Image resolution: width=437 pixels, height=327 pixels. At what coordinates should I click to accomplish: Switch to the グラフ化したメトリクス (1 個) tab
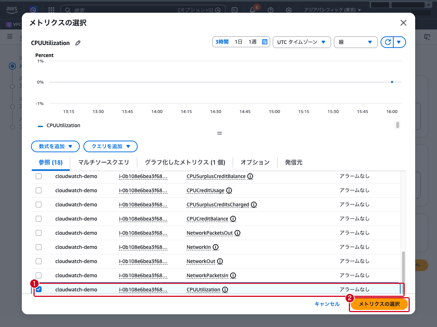tap(185, 162)
